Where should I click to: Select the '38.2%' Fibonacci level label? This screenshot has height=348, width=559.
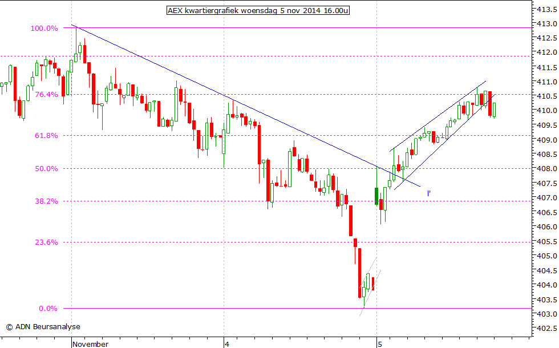tap(46, 201)
